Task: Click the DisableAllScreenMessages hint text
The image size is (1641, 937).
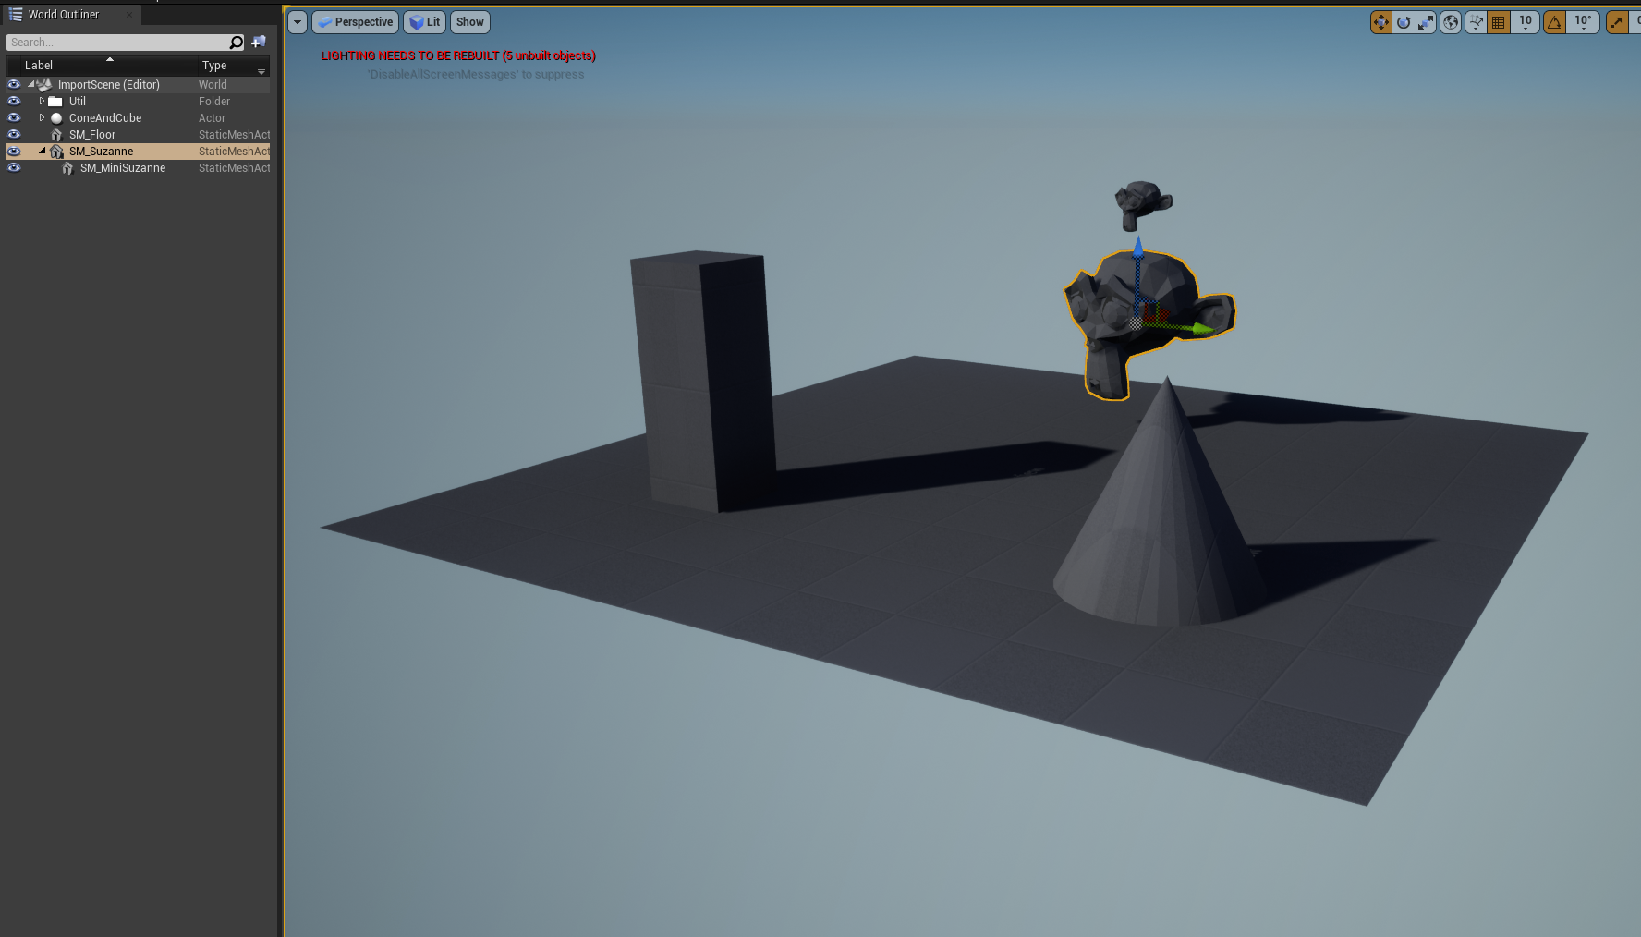Action: click(476, 75)
